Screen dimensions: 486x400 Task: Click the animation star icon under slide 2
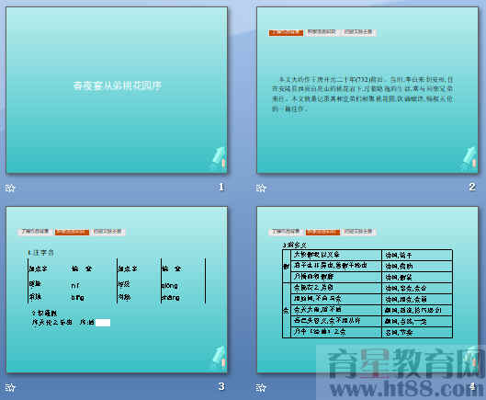click(261, 188)
